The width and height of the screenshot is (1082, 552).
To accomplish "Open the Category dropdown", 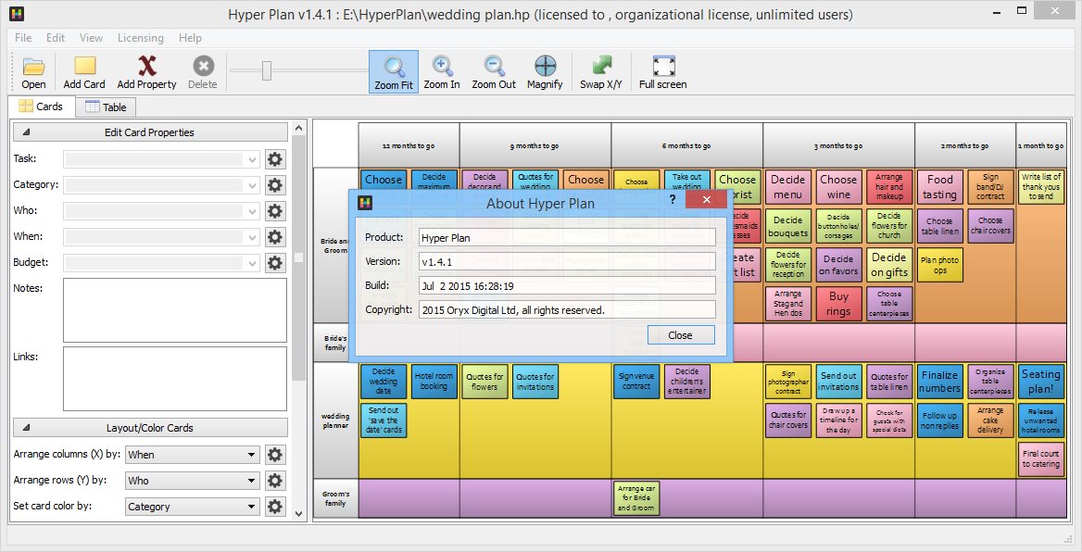I will tap(161, 185).
